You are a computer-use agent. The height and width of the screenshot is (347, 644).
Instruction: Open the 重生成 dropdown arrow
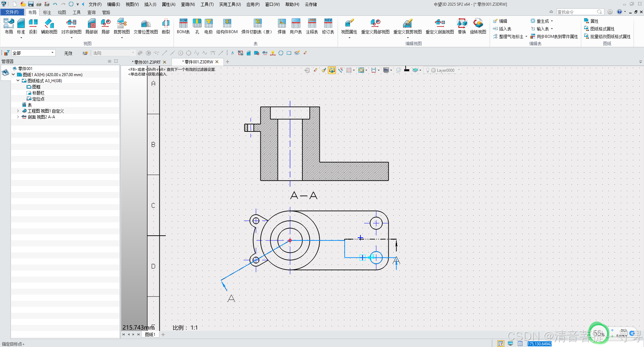click(552, 21)
